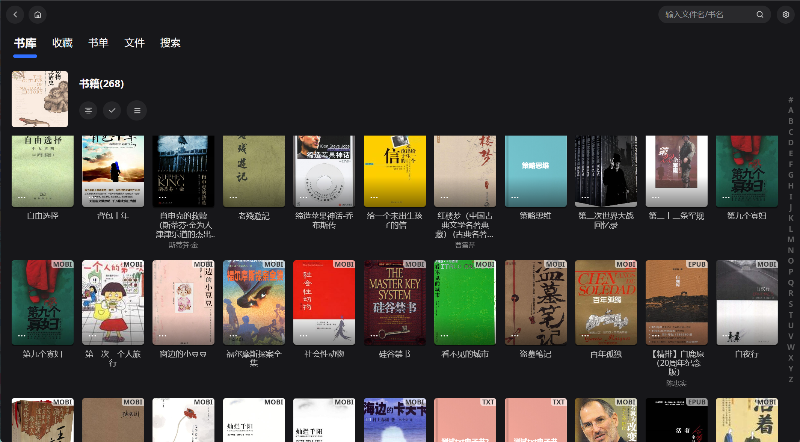Image resolution: width=800 pixels, height=442 pixels.
Task: Open three-dot menu on 策略思维 cover
Action: (515, 198)
